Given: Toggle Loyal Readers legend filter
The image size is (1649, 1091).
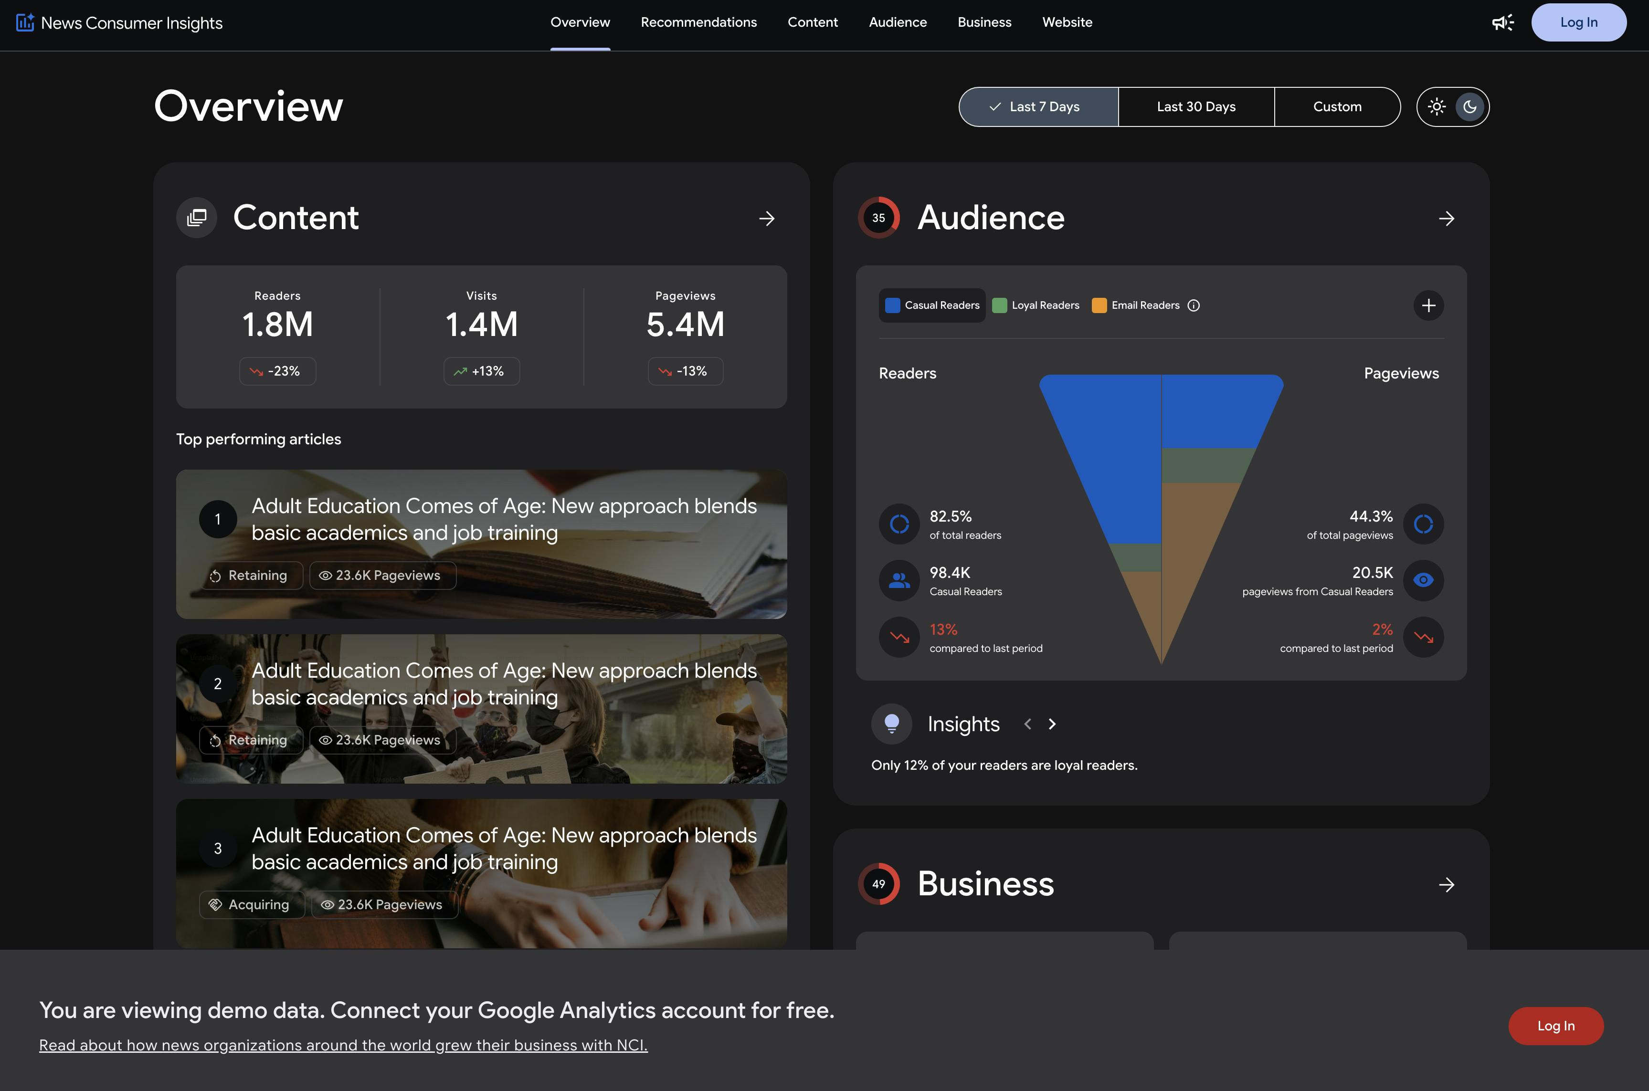Looking at the screenshot, I should coord(1036,305).
